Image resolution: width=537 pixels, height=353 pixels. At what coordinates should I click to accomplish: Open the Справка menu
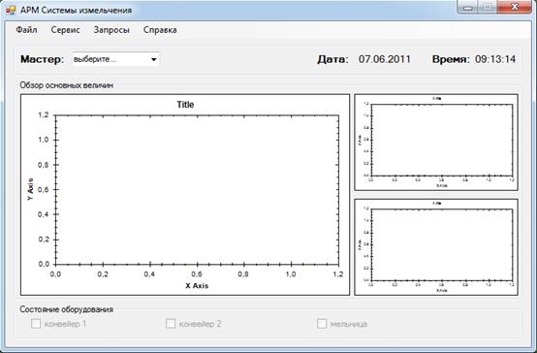(160, 30)
